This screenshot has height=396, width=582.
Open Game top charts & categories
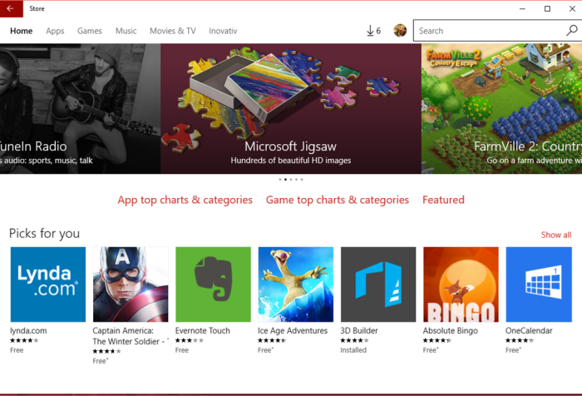[337, 200]
